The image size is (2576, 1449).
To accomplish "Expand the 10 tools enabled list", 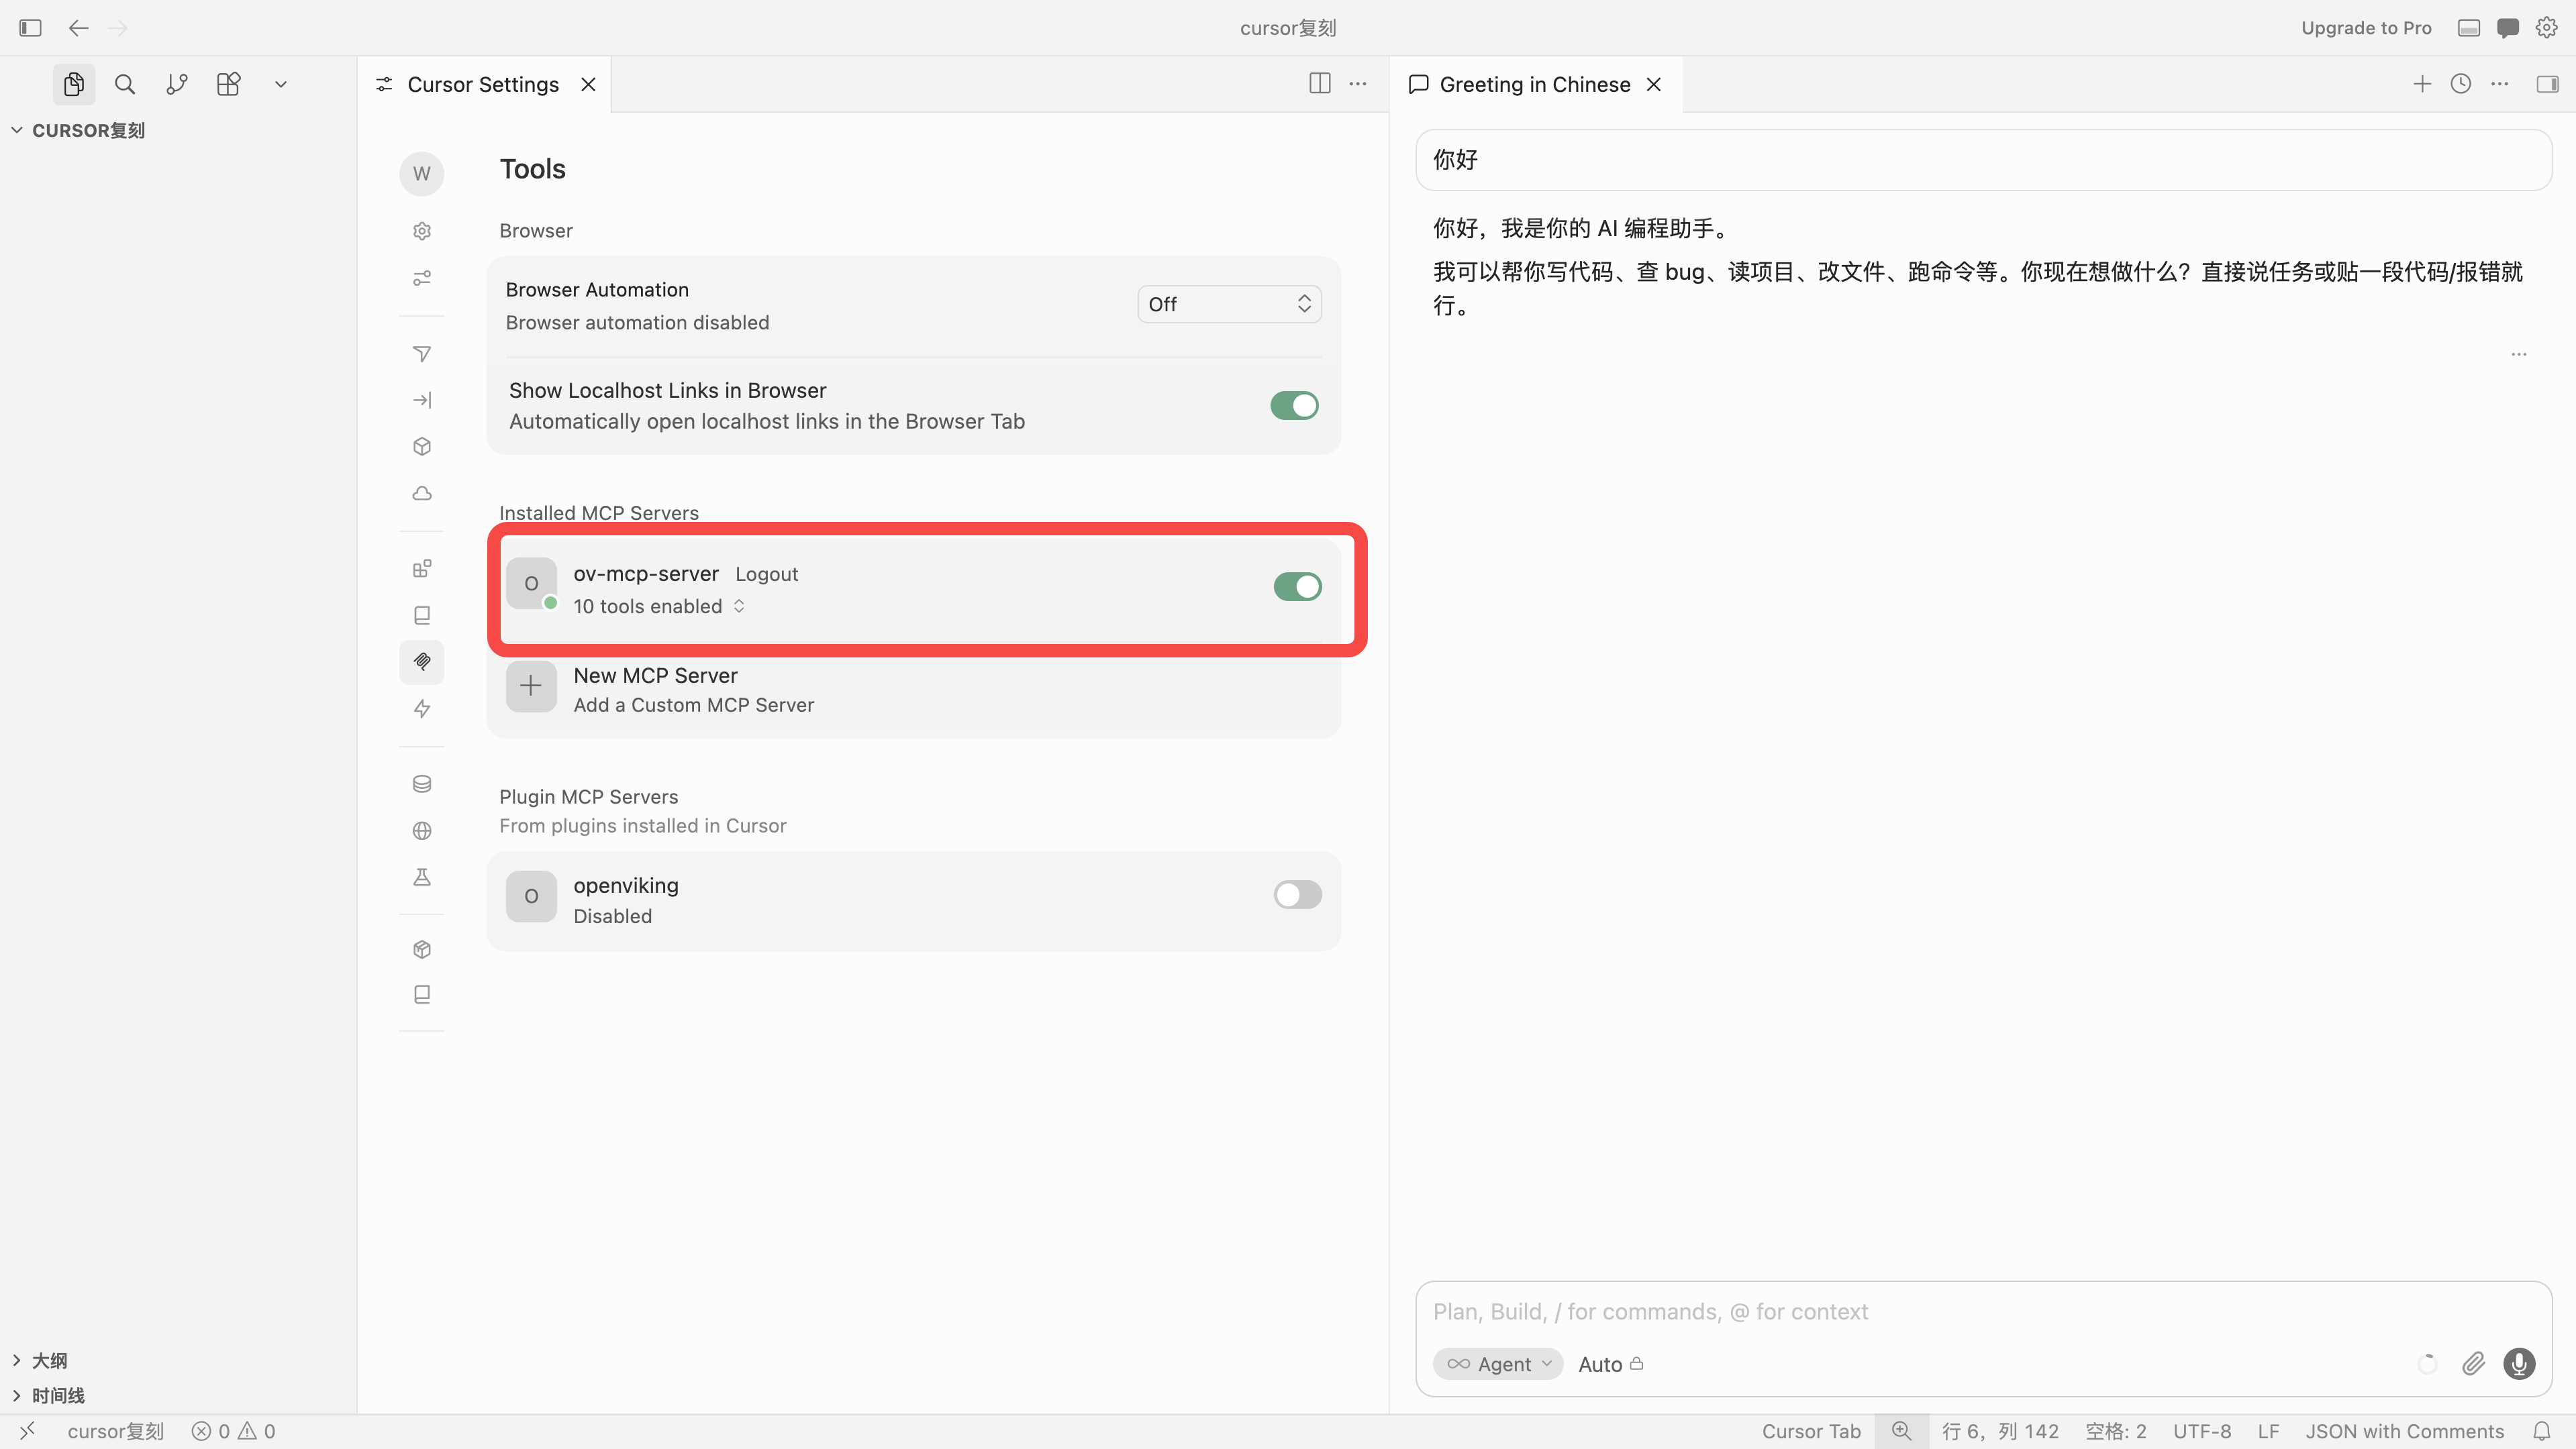I will click(x=659, y=606).
